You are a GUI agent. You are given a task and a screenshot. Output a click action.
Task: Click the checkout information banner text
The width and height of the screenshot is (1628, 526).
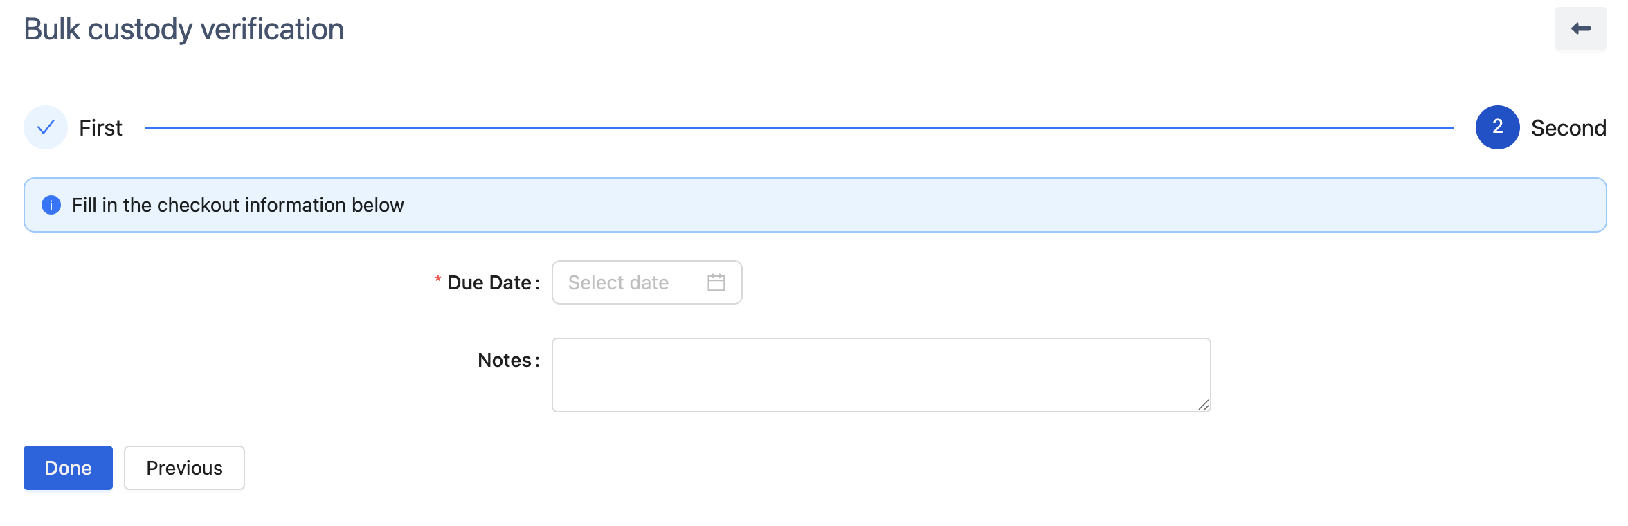(237, 205)
